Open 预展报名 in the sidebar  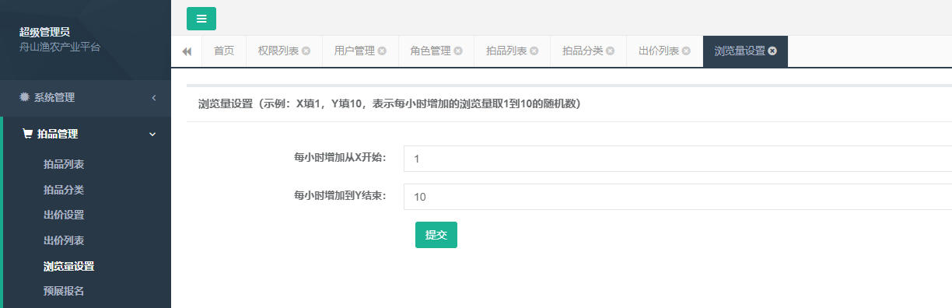click(x=64, y=292)
